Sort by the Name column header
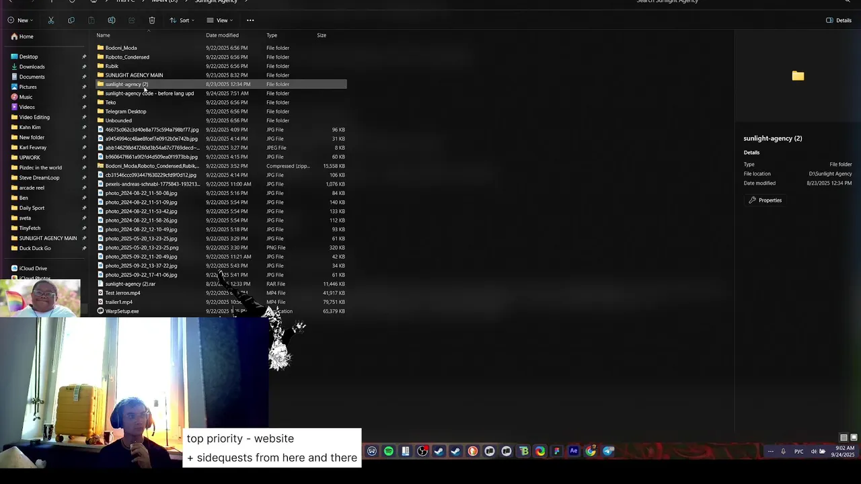This screenshot has width=861, height=484. point(103,35)
